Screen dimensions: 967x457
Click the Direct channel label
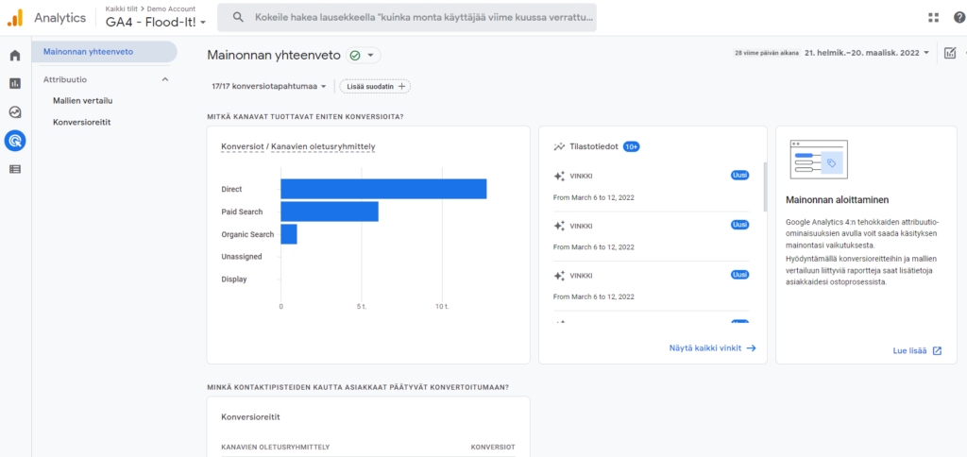[x=231, y=189]
